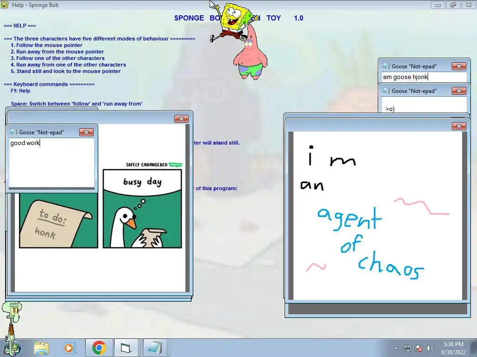Click into the 'good work' text field
Screen dimensions: 477x357
pyautogui.click(x=52, y=163)
